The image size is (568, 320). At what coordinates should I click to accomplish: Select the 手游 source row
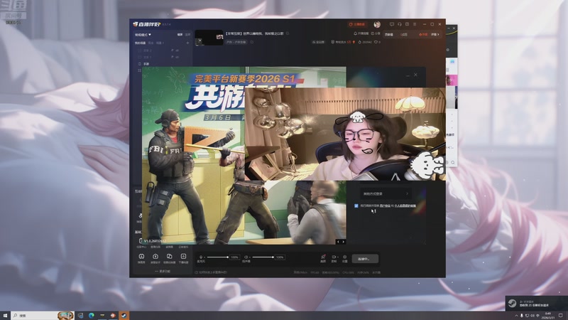pyautogui.click(x=146, y=64)
